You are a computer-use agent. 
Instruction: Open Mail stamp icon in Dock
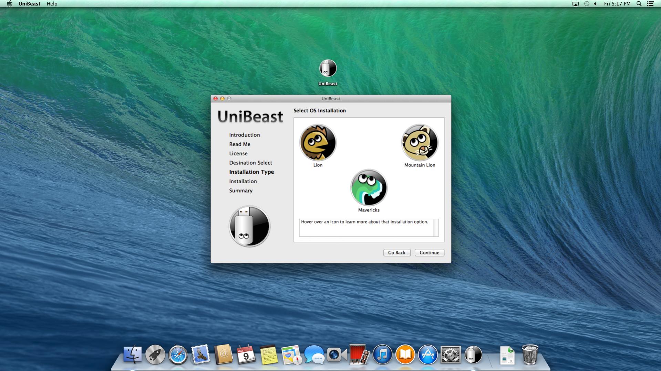point(200,354)
